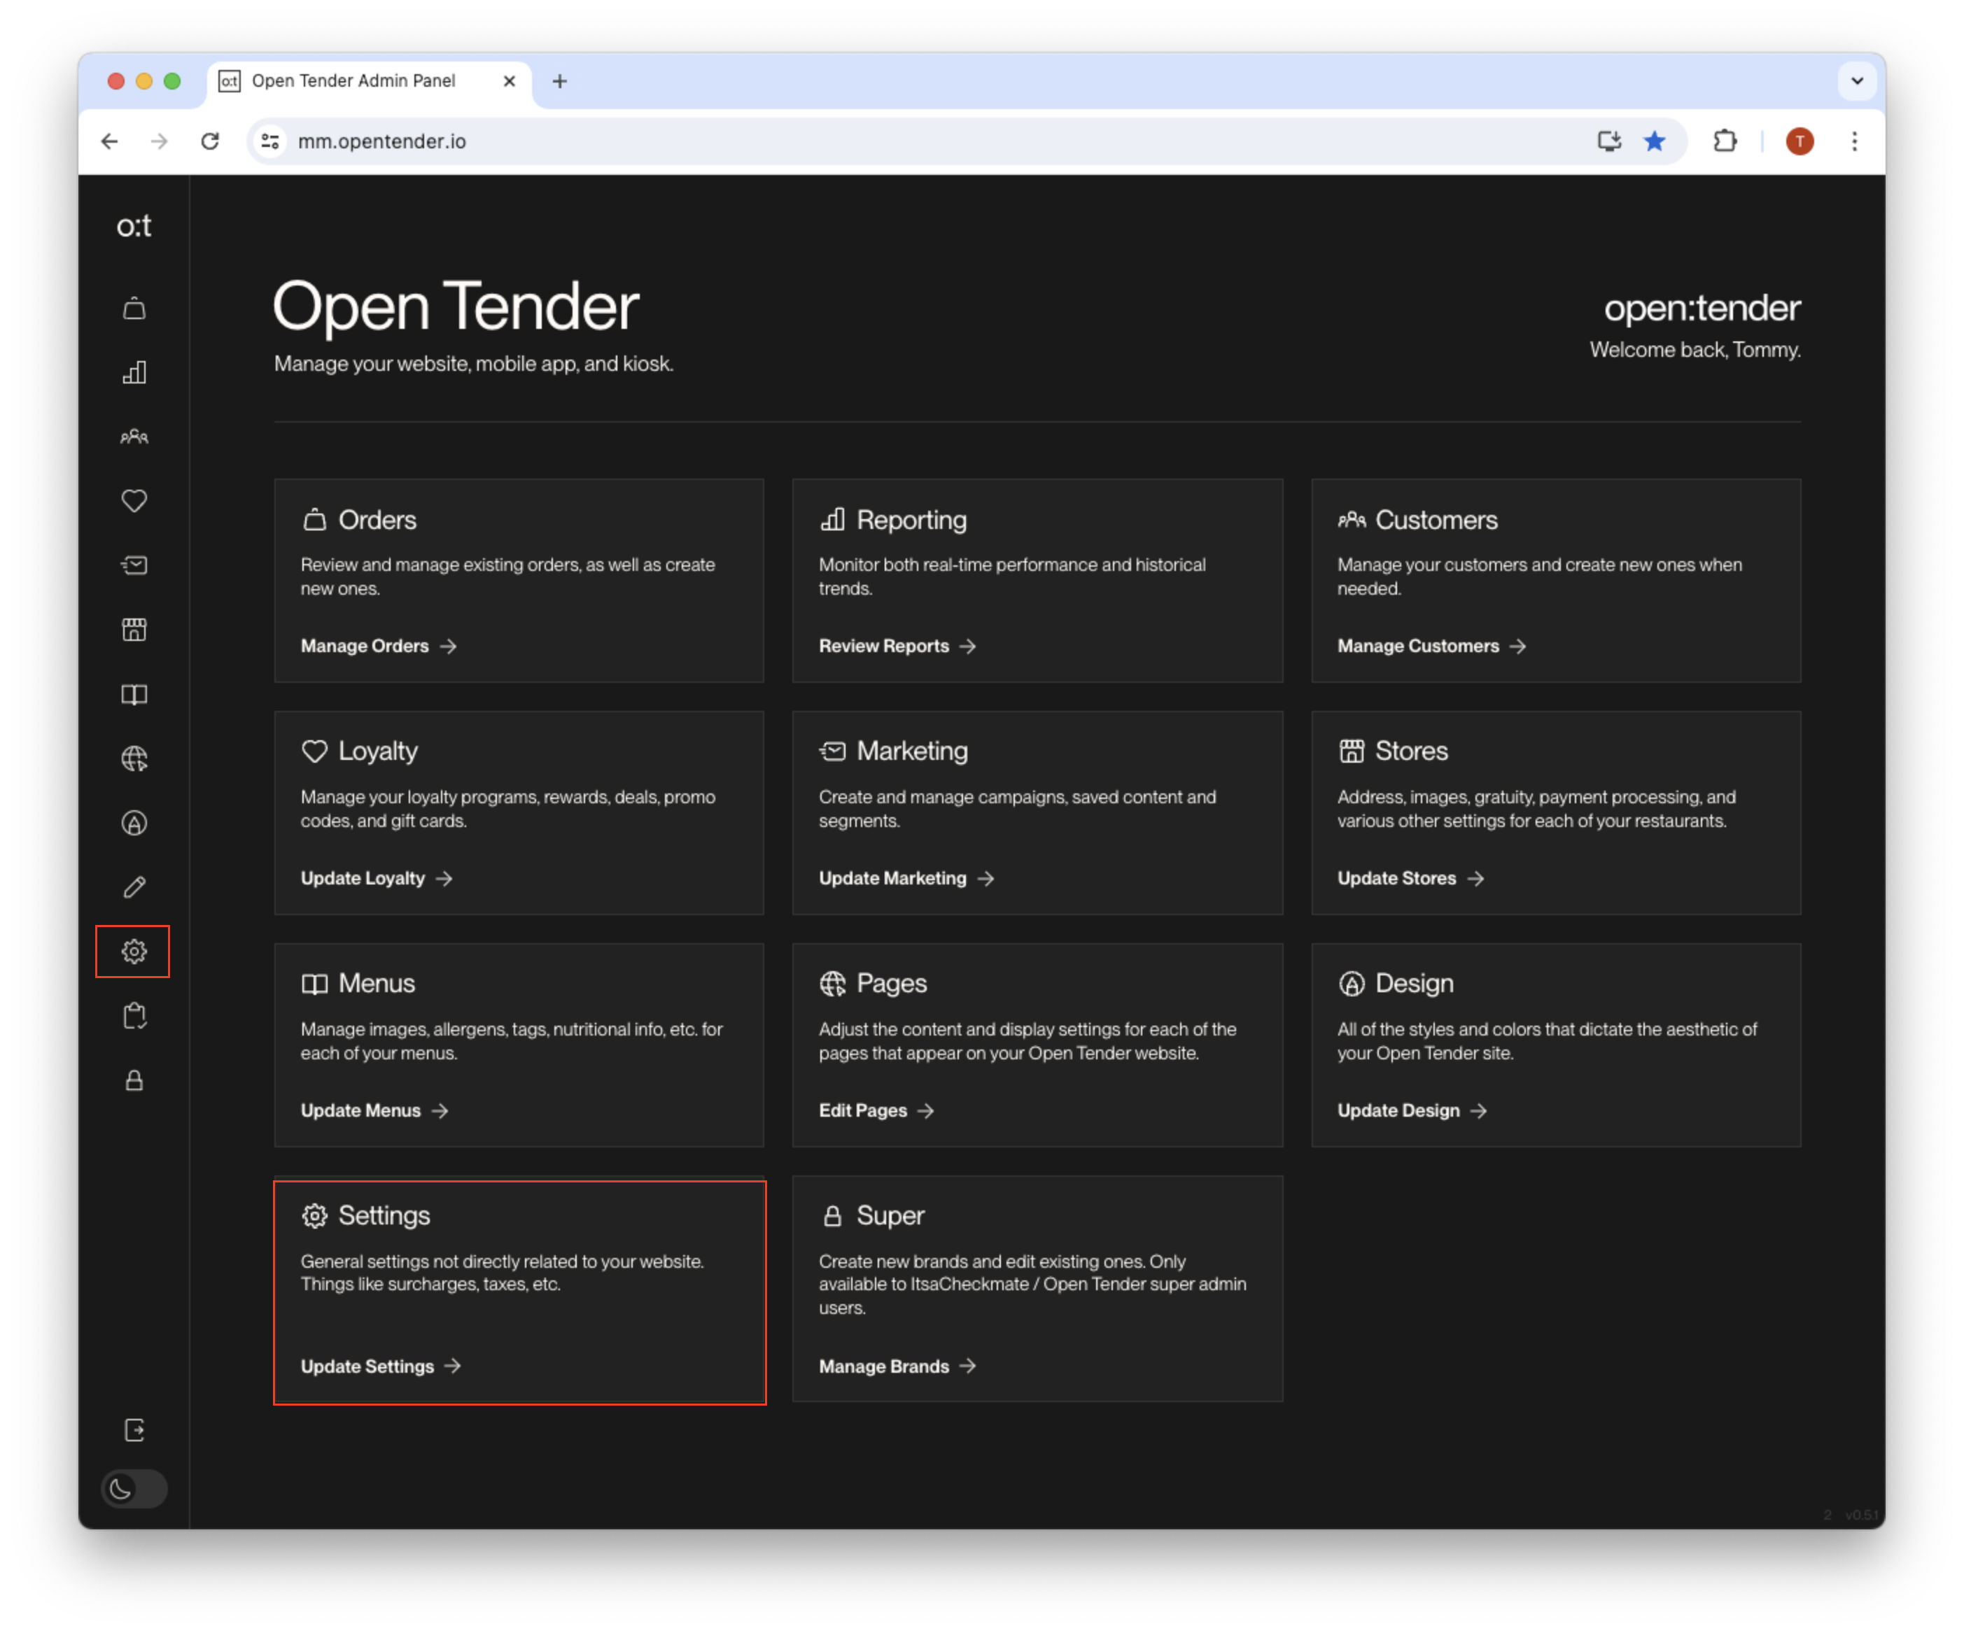Open Marketing via sidebar envelope icon
The width and height of the screenshot is (1964, 1633).
pyautogui.click(x=134, y=565)
